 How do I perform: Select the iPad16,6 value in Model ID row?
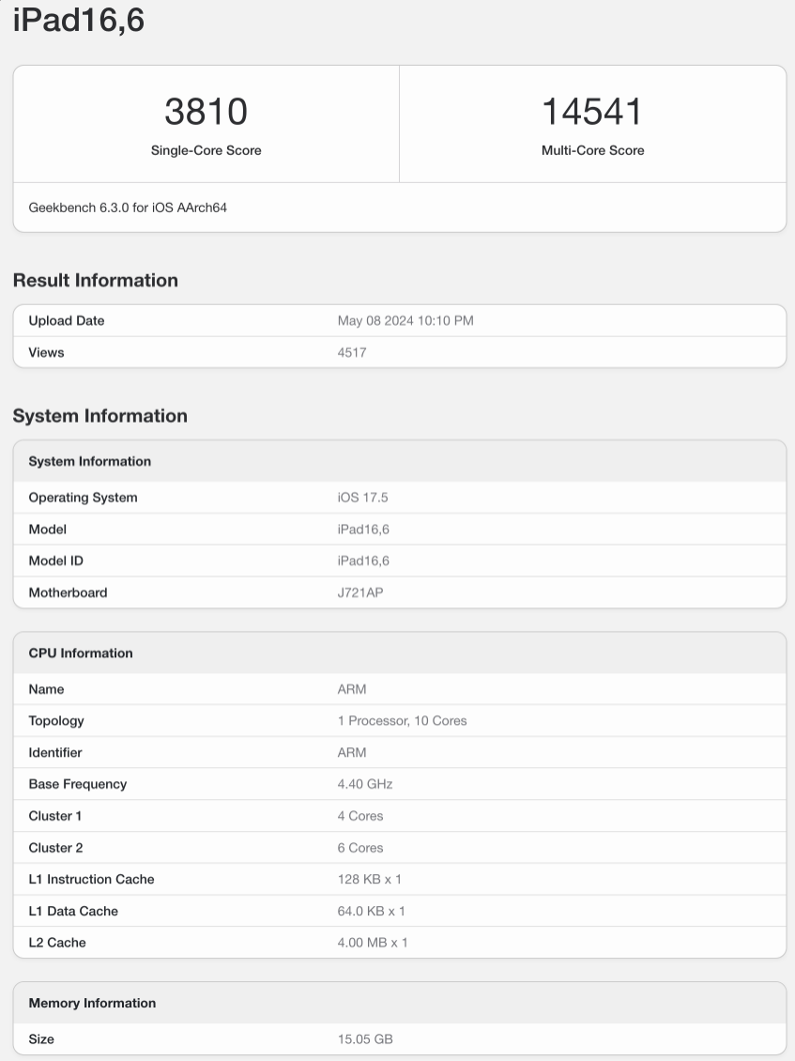tap(363, 561)
